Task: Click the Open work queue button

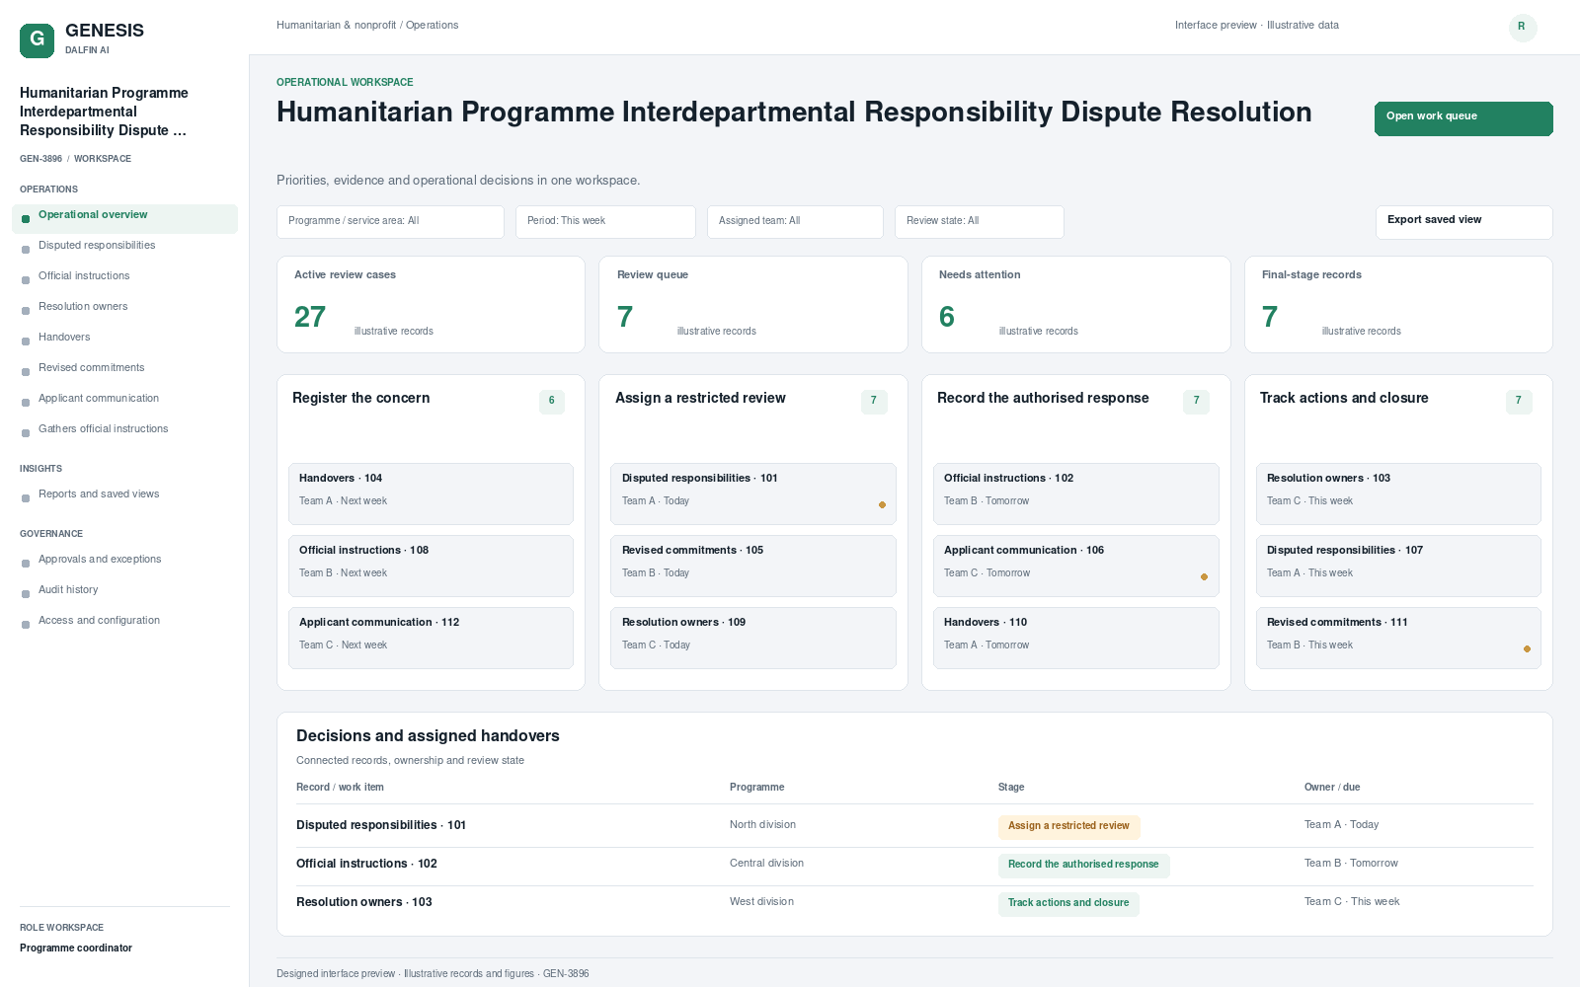Action: click(x=1463, y=118)
